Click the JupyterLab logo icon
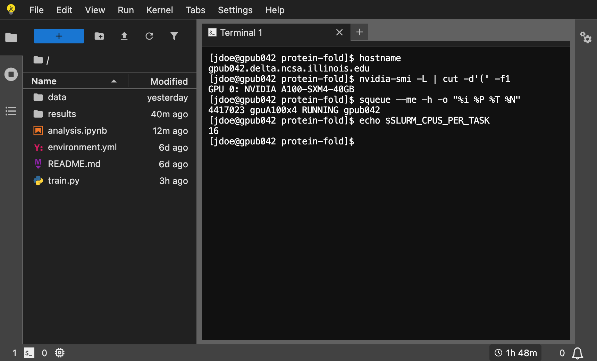The height and width of the screenshot is (361, 597). [x=11, y=9]
